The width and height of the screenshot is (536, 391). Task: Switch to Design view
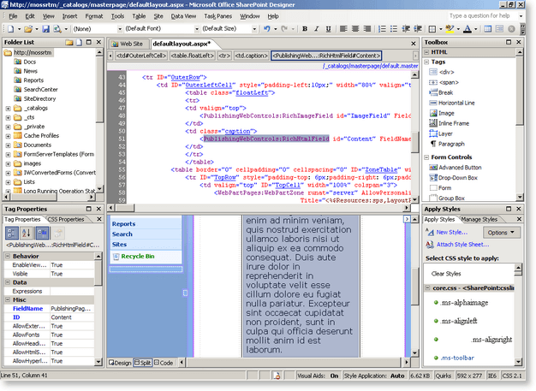(x=120, y=363)
